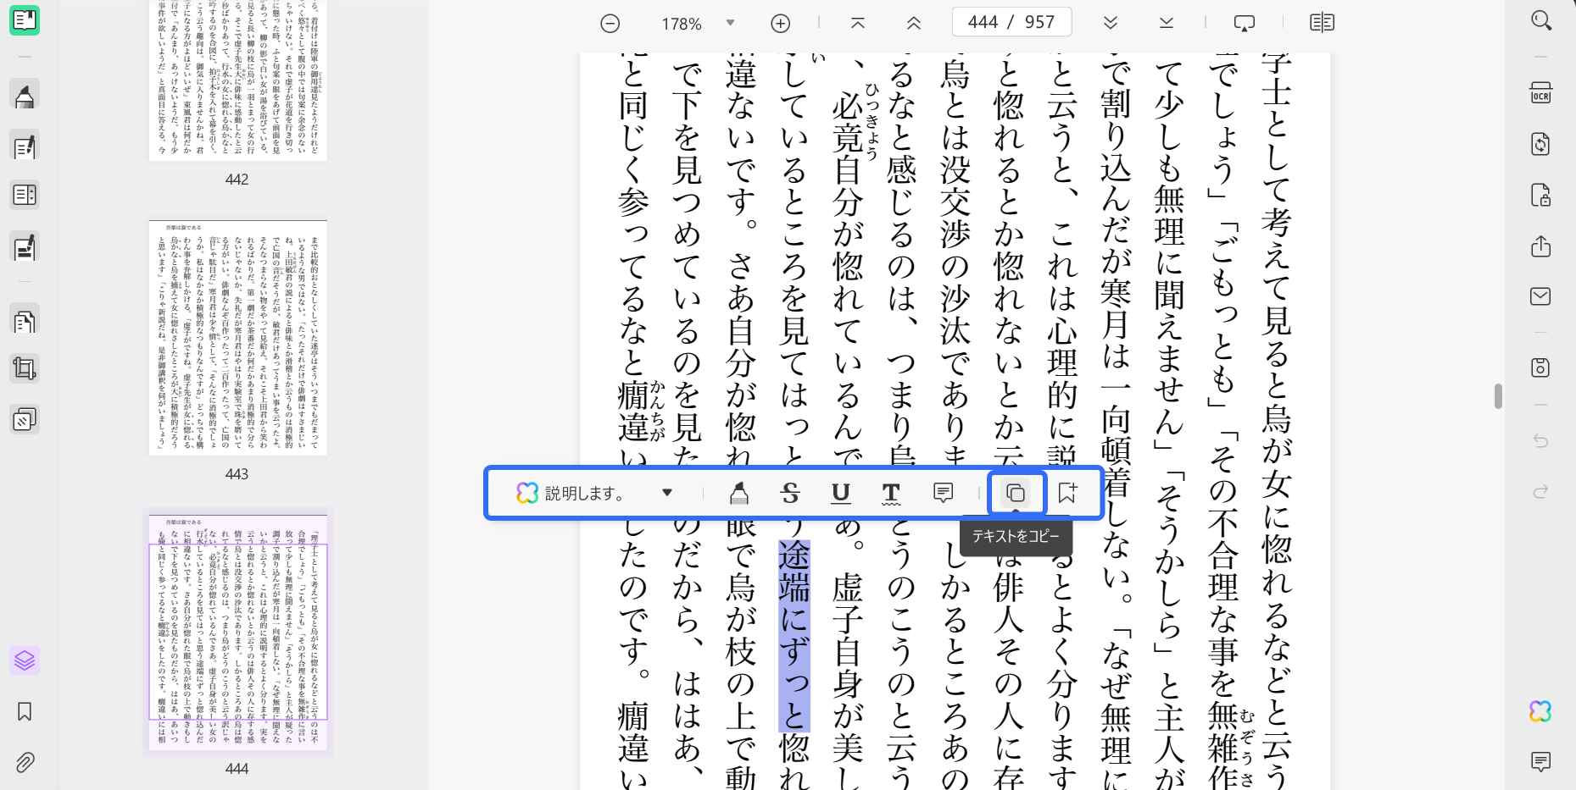Jump to the last page
The image size is (1576, 790).
pyautogui.click(x=1167, y=24)
